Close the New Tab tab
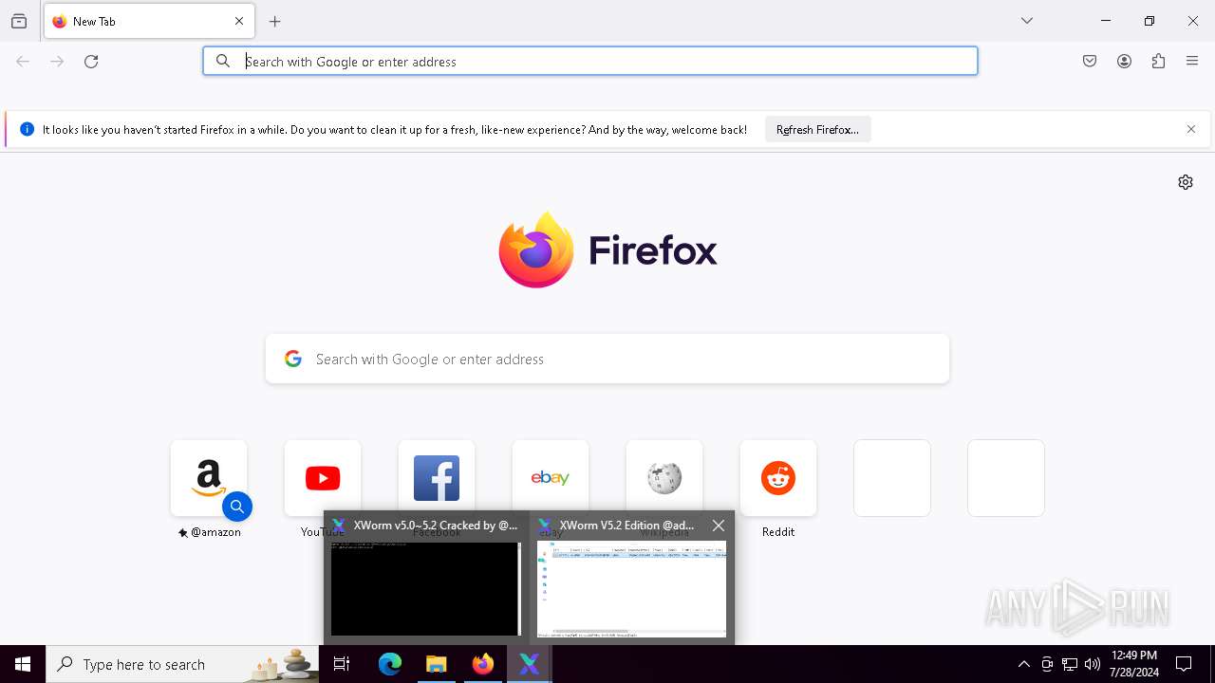The height and width of the screenshot is (683, 1215). click(x=239, y=21)
